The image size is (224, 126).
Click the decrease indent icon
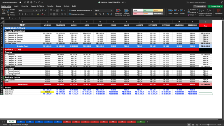click(x=62, y=14)
